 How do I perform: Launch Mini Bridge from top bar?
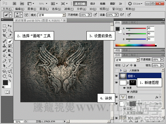click(x=22, y=4)
